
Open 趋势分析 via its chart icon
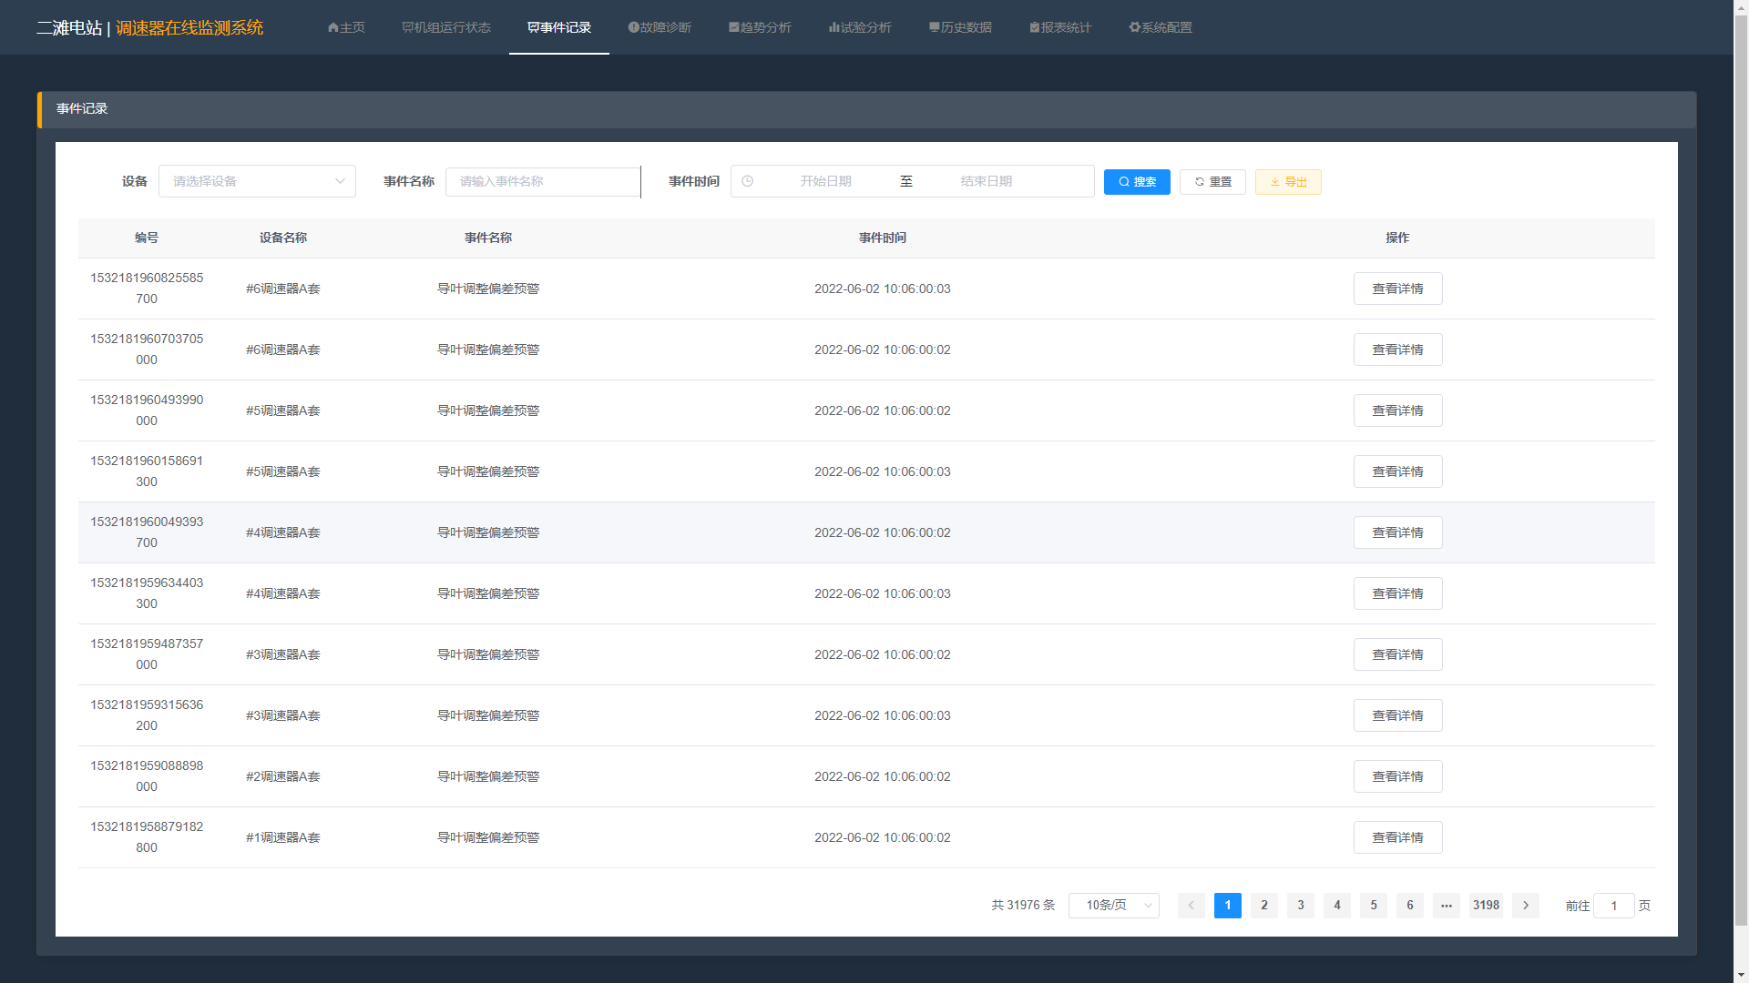[734, 27]
